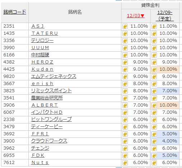Click 5.00% rate in FDK row
182x168 pixels.
169,155
